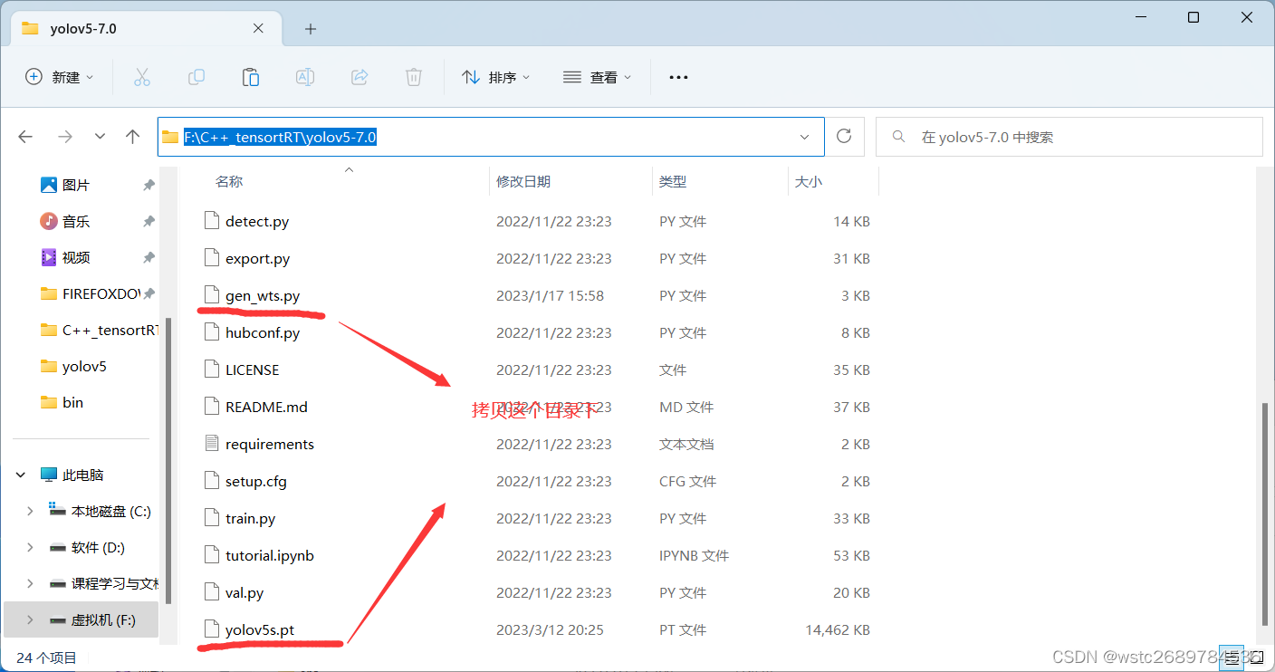Image resolution: width=1275 pixels, height=672 pixels.
Task: Open recent locations dropdown chevron
Action: pyautogui.click(x=100, y=137)
